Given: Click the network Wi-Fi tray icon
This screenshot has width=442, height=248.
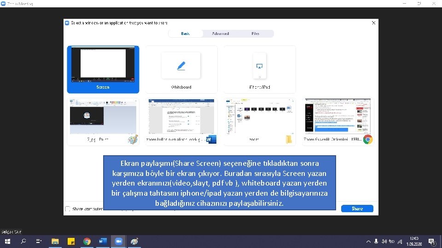Looking at the screenshot, I should pyautogui.click(x=400, y=242).
